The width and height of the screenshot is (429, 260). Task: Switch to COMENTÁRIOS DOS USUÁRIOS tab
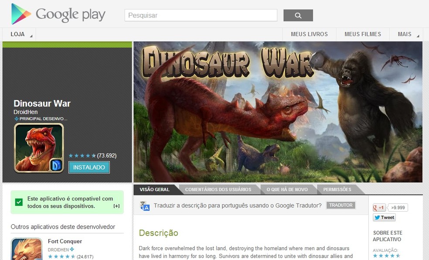click(218, 189)
